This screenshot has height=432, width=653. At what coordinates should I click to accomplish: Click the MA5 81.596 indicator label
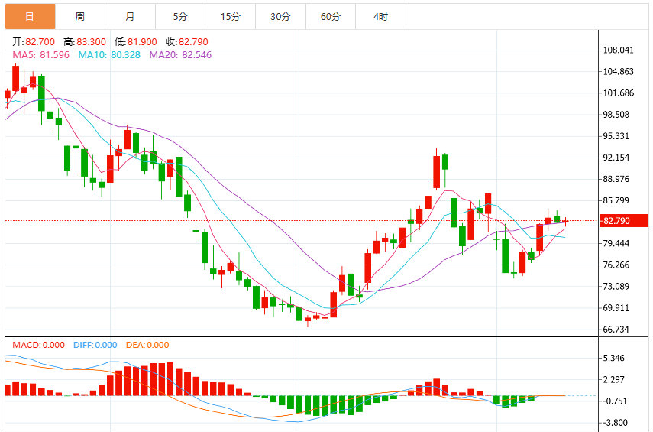click(x=40, y=55)
